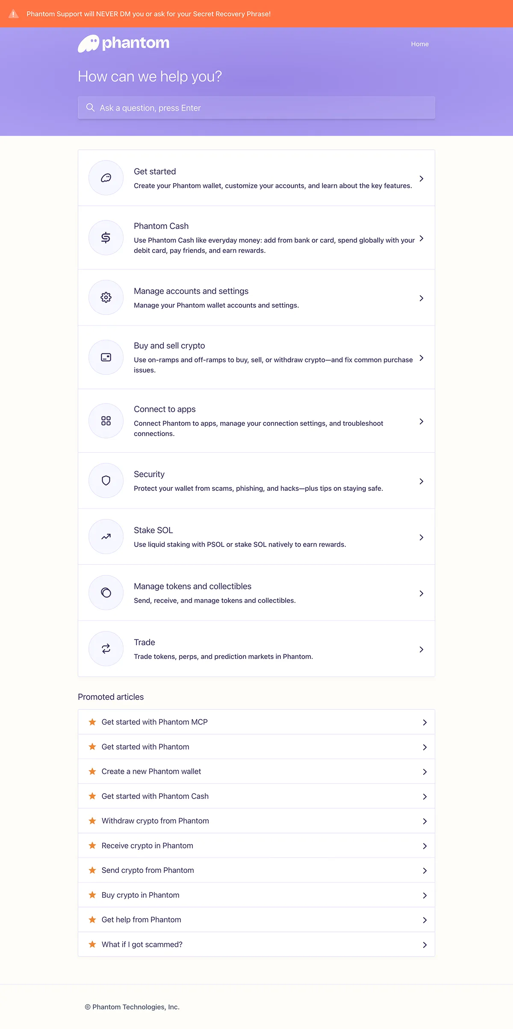Image resolution: width=513 pixels, height=1029 pixels.
Task: Click the four-squares Connect to apps icon
Action: (106, 421)
